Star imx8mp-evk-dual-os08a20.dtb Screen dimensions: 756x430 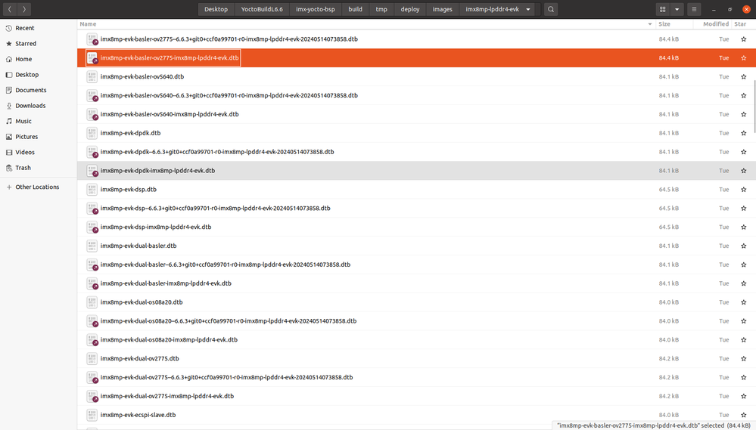coord(743,302)
